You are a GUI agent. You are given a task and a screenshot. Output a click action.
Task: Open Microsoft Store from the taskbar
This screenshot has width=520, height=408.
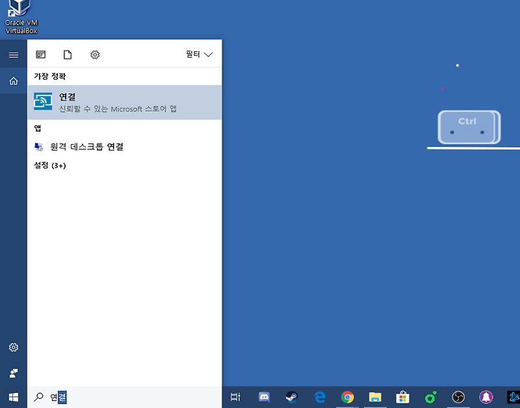(x=402, y=397)
